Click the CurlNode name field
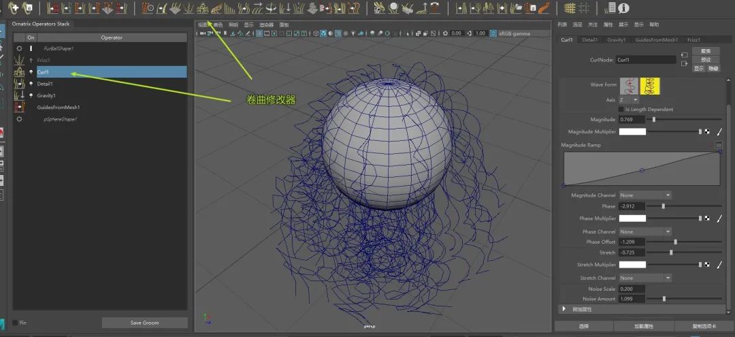 646,60
